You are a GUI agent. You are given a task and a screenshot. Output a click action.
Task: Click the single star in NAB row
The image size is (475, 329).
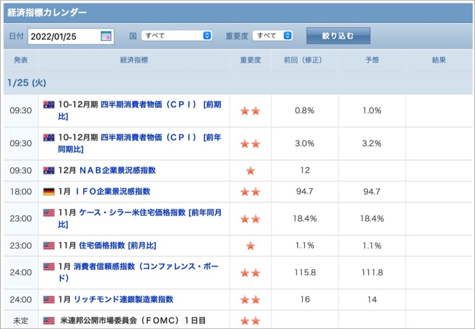(x=250, y=171)
